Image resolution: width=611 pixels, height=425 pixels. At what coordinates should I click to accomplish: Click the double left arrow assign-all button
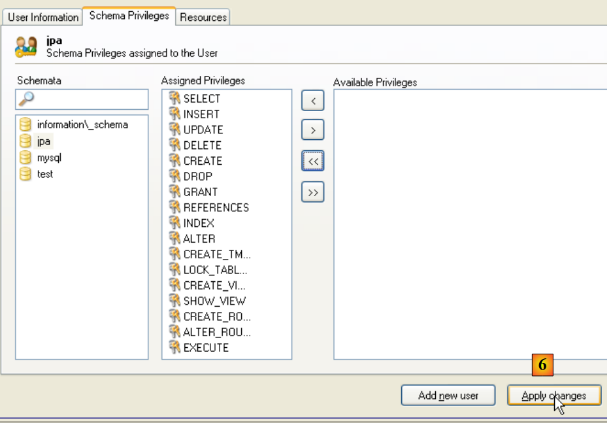click(313, 161)
